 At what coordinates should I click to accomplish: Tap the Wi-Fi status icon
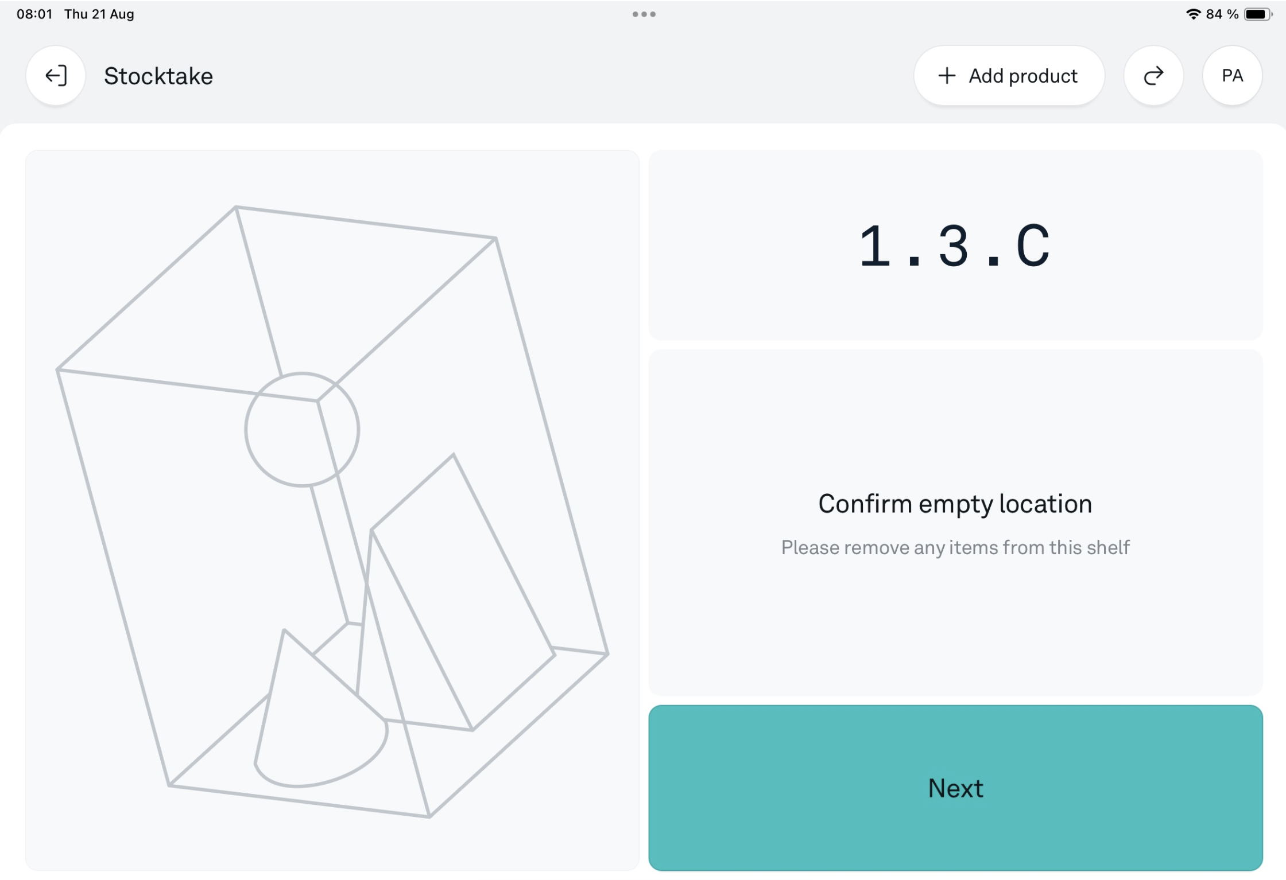click(1193, 14)
